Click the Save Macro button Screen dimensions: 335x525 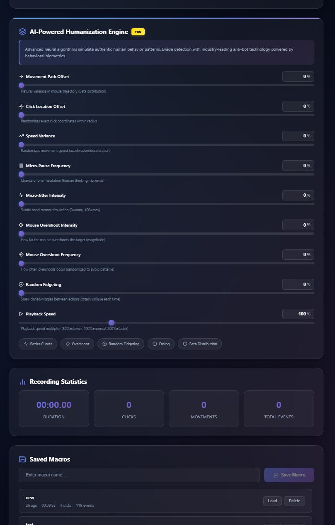(289, 475)
